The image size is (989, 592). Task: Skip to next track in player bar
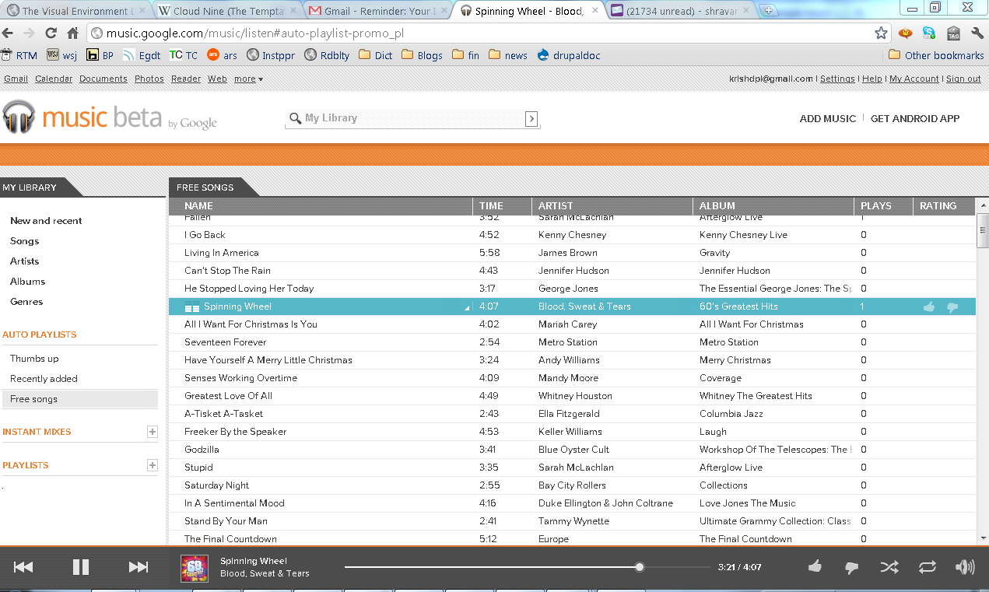139,567
